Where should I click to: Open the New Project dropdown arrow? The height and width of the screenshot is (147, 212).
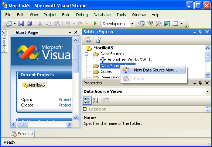point(15,24)
